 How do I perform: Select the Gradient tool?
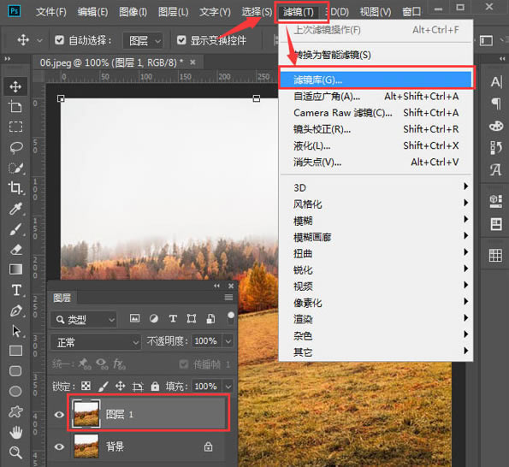(15, 269)
